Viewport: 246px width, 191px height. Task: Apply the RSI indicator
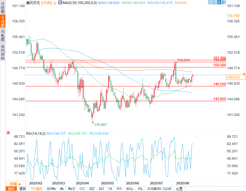pyautogui.click(x=102, y=189)
